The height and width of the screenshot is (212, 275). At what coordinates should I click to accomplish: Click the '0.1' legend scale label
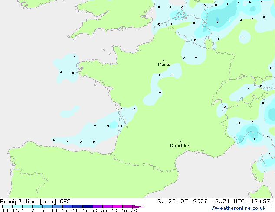[5, 210]
